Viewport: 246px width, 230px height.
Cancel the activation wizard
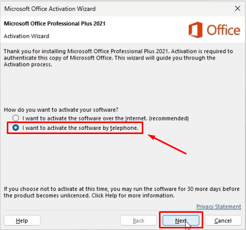tap(223, 221)
